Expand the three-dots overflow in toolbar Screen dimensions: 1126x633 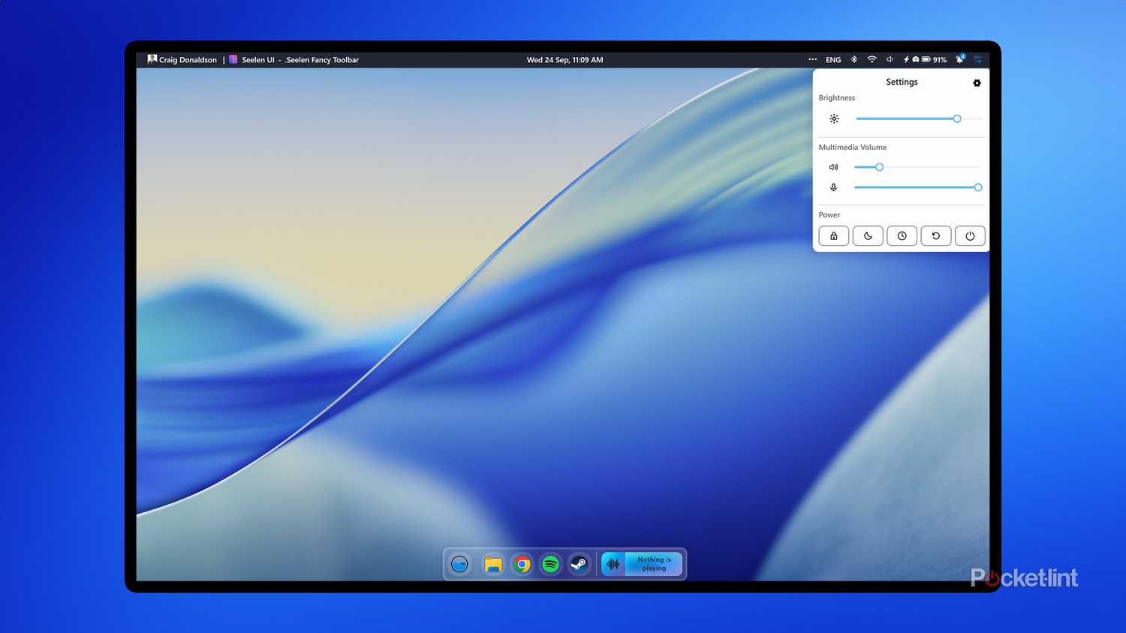tap(812, 60)
